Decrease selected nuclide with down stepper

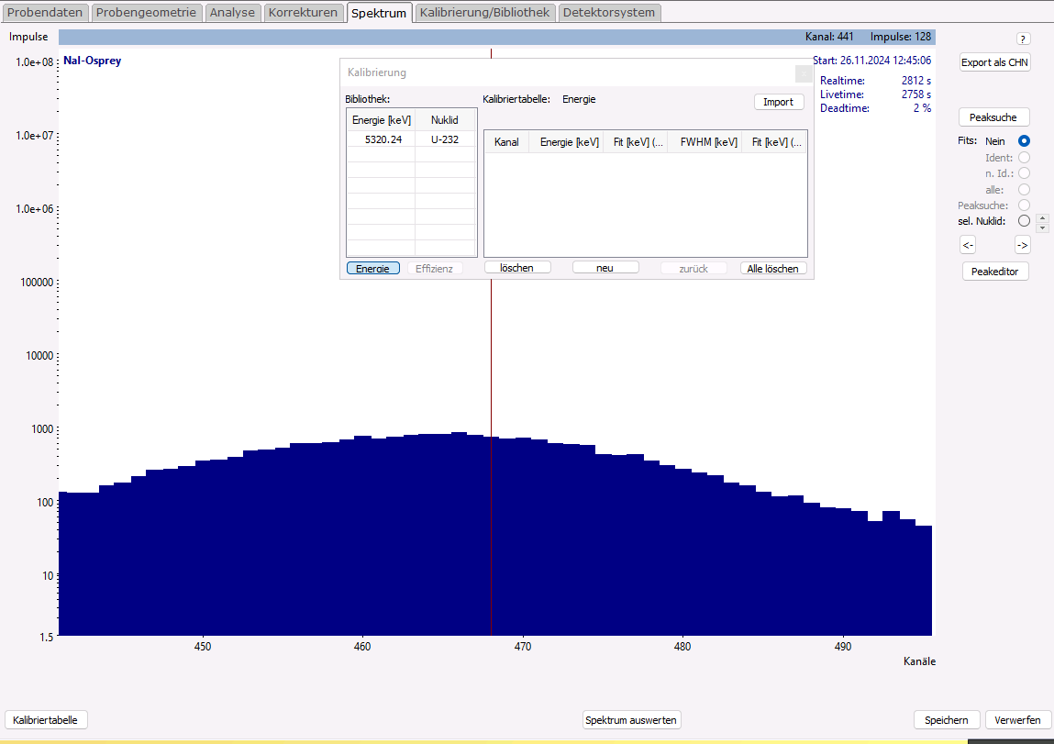[x=1041, y=227]
